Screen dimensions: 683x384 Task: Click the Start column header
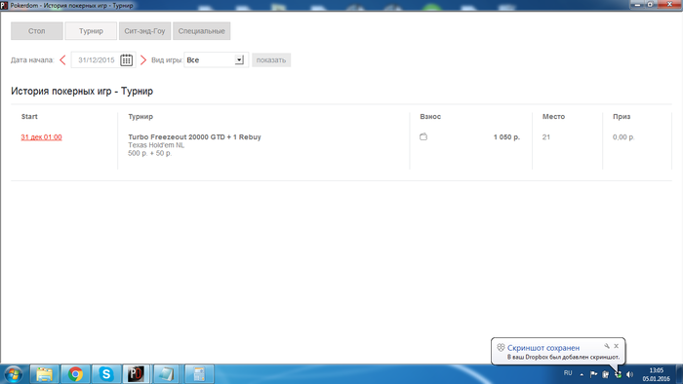point(29,117)
